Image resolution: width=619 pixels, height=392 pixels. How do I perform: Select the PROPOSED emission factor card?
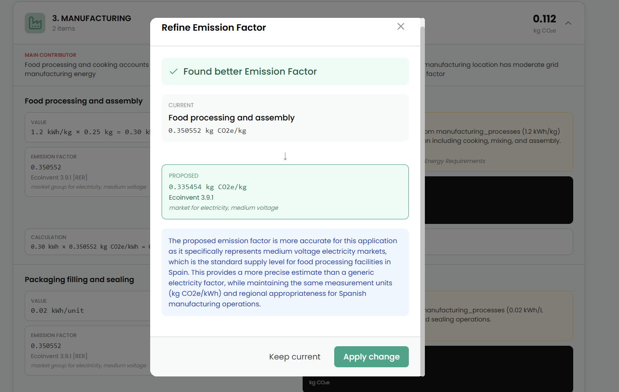point(285,192)
